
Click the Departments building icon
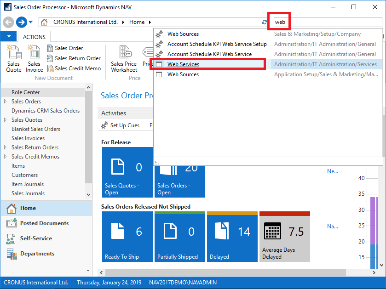point(12,254)
